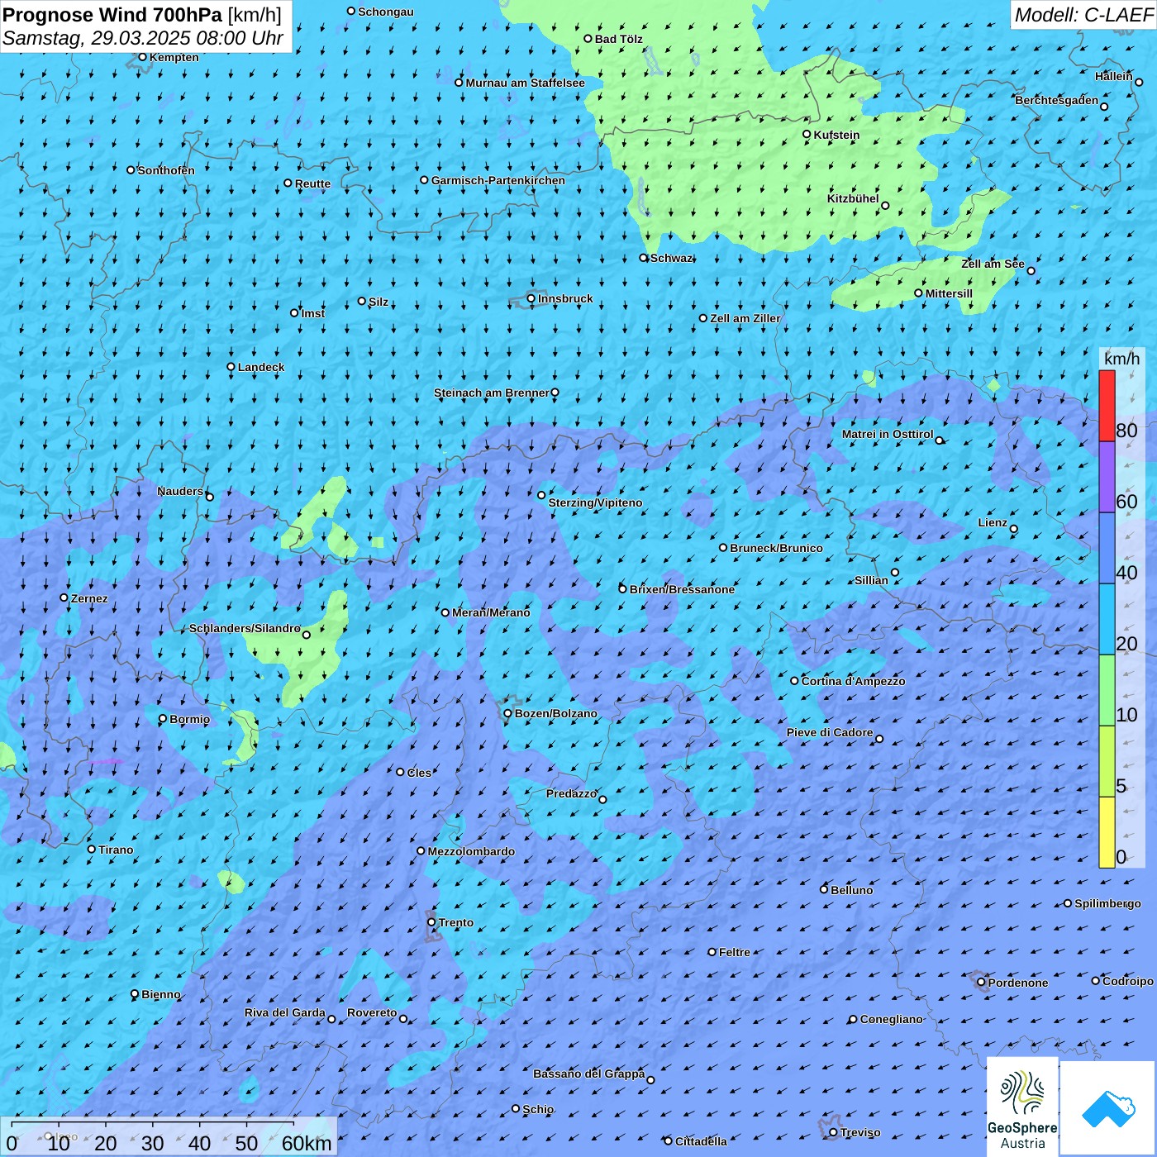Click the Cortina d'Ampezzo marker
Image resolution: width=1157 pixels, height=1157 pixels.
[795, 681]
